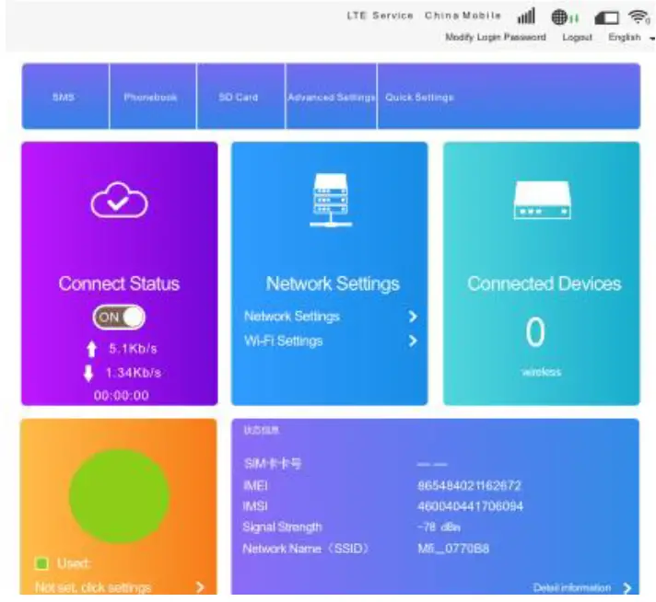The image size is (656, 602).
Task: Click the Logout link
Action: [x=577, y=37]
